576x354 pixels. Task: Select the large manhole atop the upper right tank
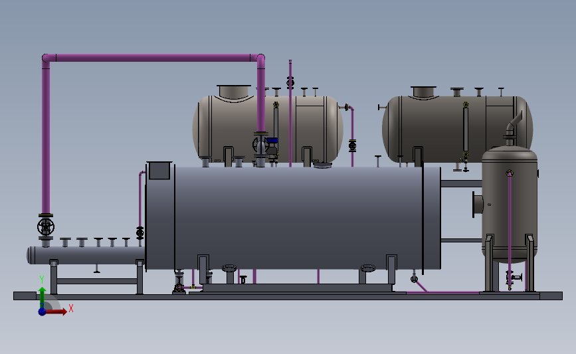[423, 92]
